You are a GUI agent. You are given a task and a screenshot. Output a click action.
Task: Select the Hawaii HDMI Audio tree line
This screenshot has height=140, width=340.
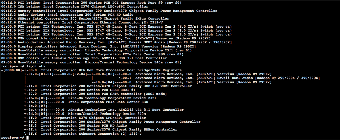(218, 78)
